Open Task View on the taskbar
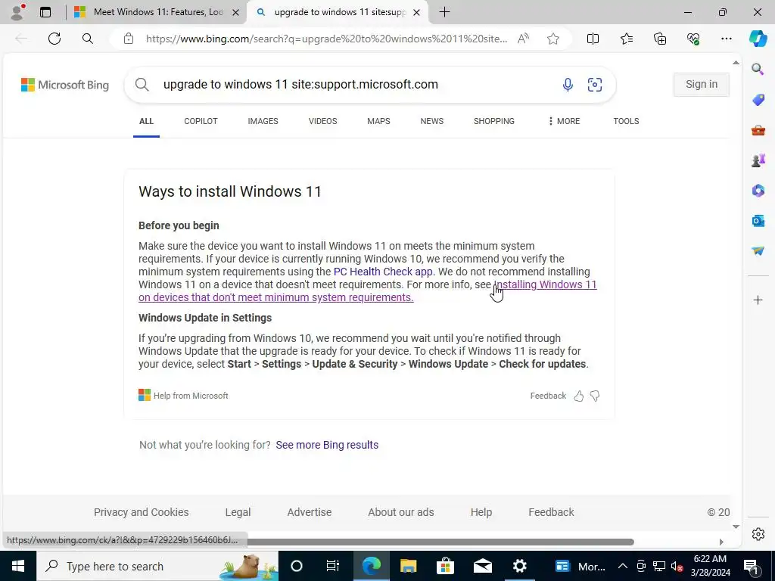 (333, 566)
